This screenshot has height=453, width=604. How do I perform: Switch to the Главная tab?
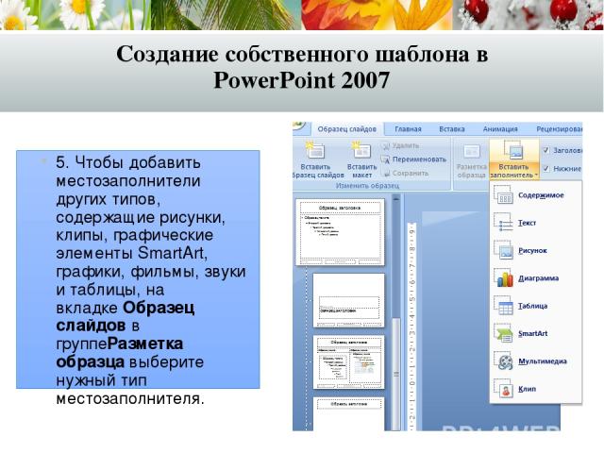pyautogui.click(x=408, y=129)
